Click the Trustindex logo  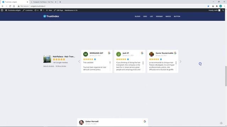[51, 16]
